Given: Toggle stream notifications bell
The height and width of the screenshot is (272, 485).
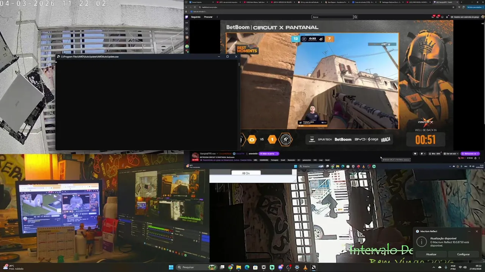Looking at the screenshot, I should coord(423,153).
